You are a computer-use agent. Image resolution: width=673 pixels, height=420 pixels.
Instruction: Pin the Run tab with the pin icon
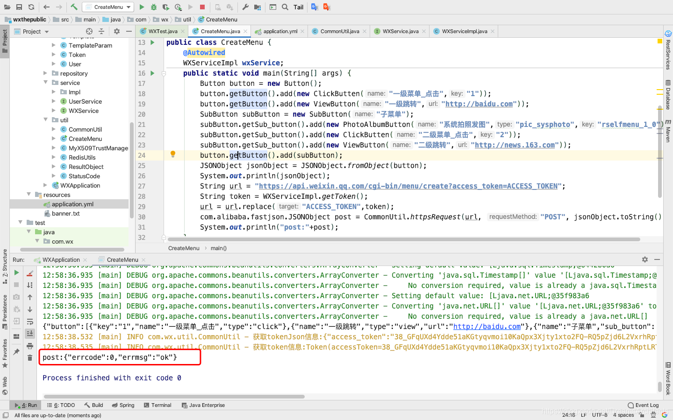(x=16, y=352)
